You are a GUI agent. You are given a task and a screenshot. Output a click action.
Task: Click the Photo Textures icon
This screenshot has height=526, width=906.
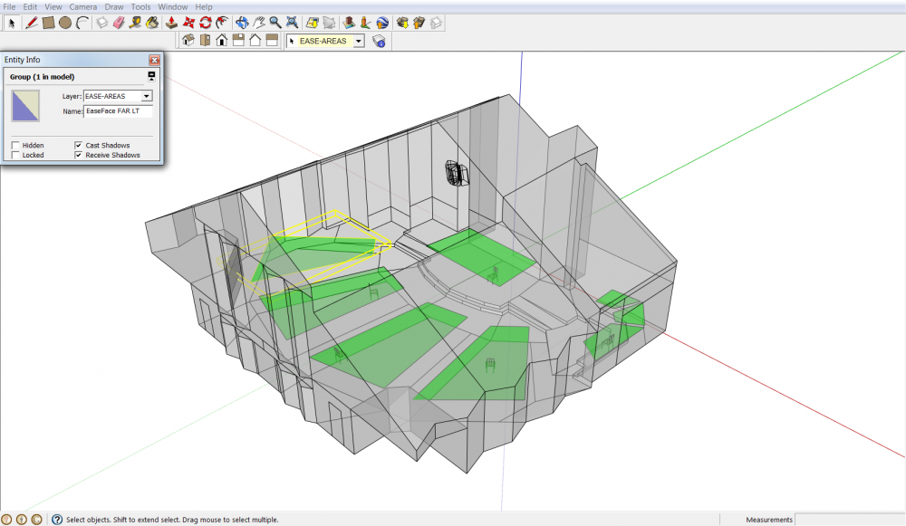click(x=366, y=24)
